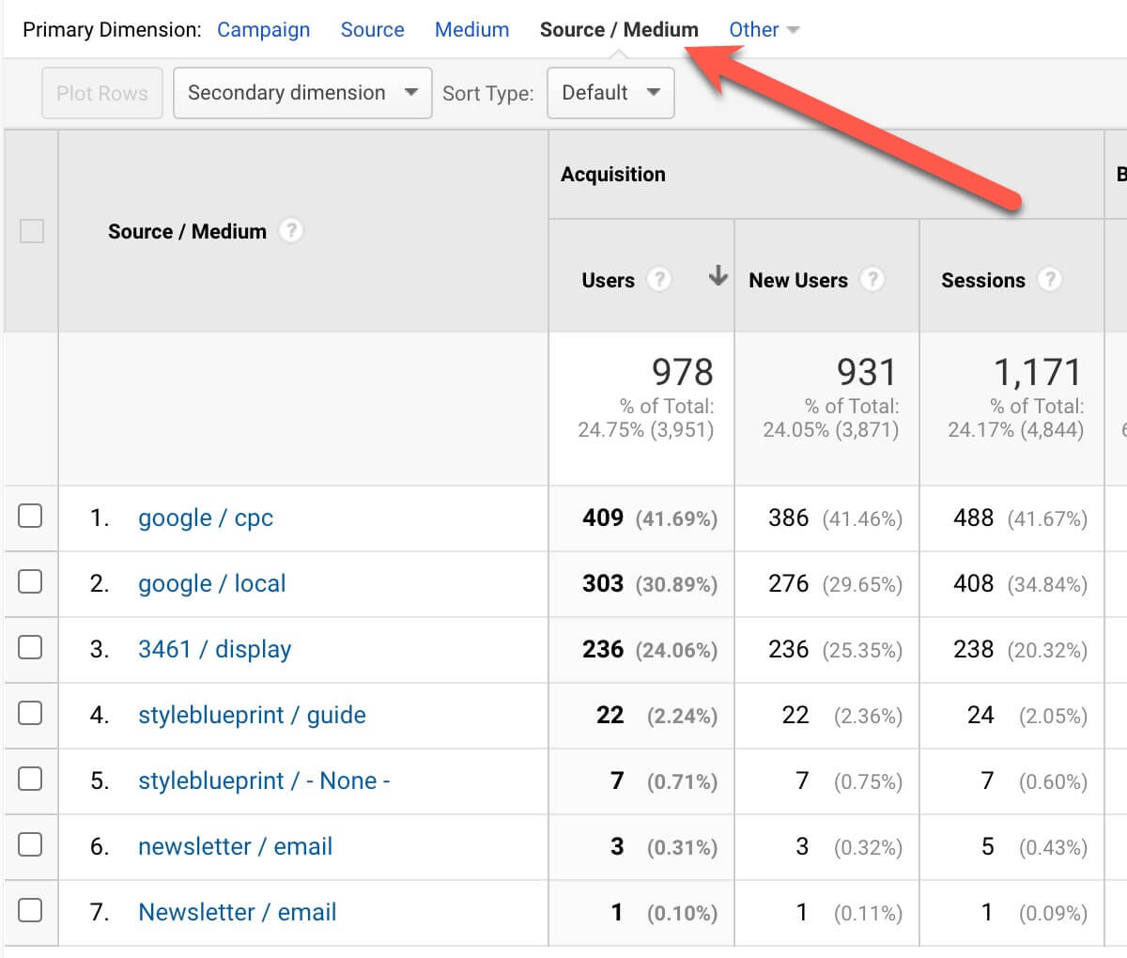Image resolution: width=1127 pixels, height=958 pixels.
Task: Click the Users sort descending arrow
Action: coord(718,276)
